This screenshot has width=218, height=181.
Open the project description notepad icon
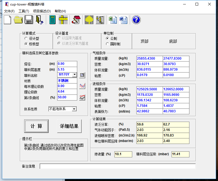coord(76,20)
